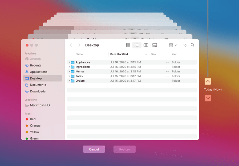
Task: Open the group-by dropdown in toolbar
Action: 173,45
